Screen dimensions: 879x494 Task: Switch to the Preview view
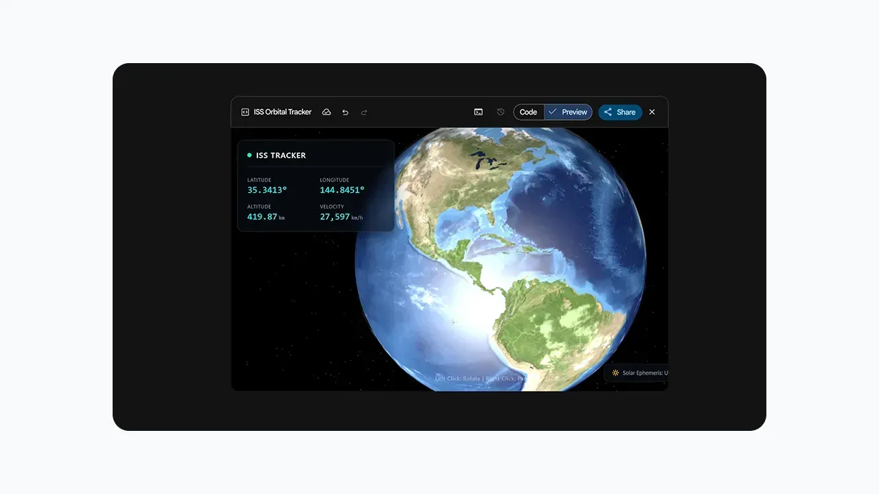pyautogui.click(x=568, y=112)
